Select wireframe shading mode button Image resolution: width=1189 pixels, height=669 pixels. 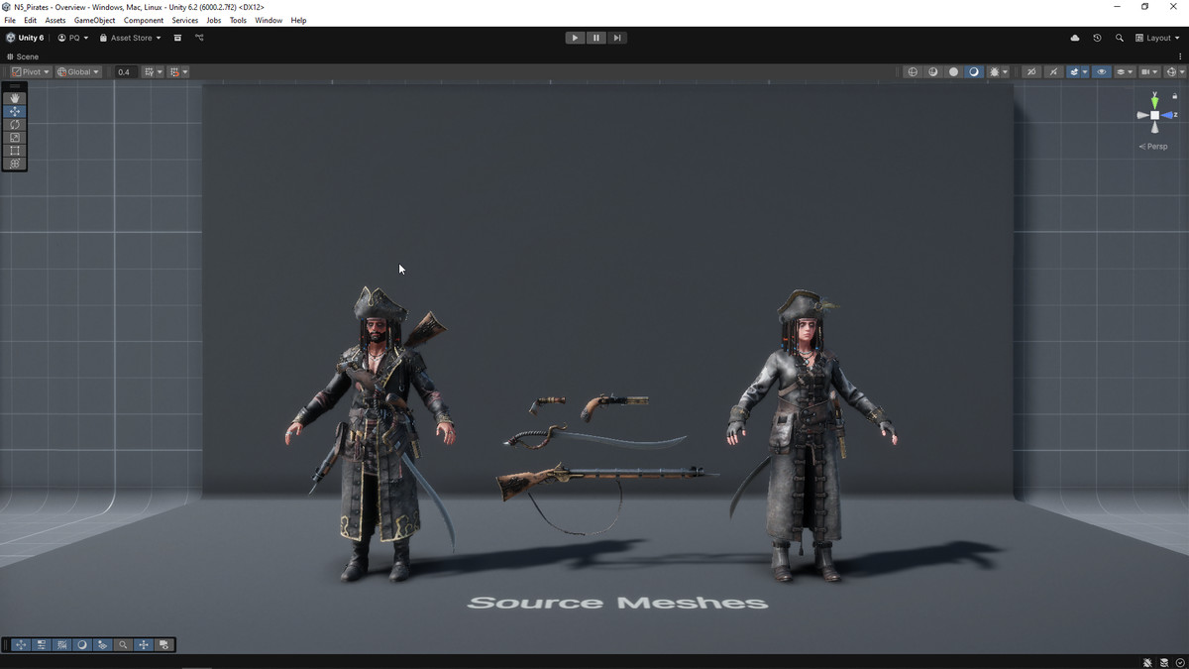coord(913,71)
